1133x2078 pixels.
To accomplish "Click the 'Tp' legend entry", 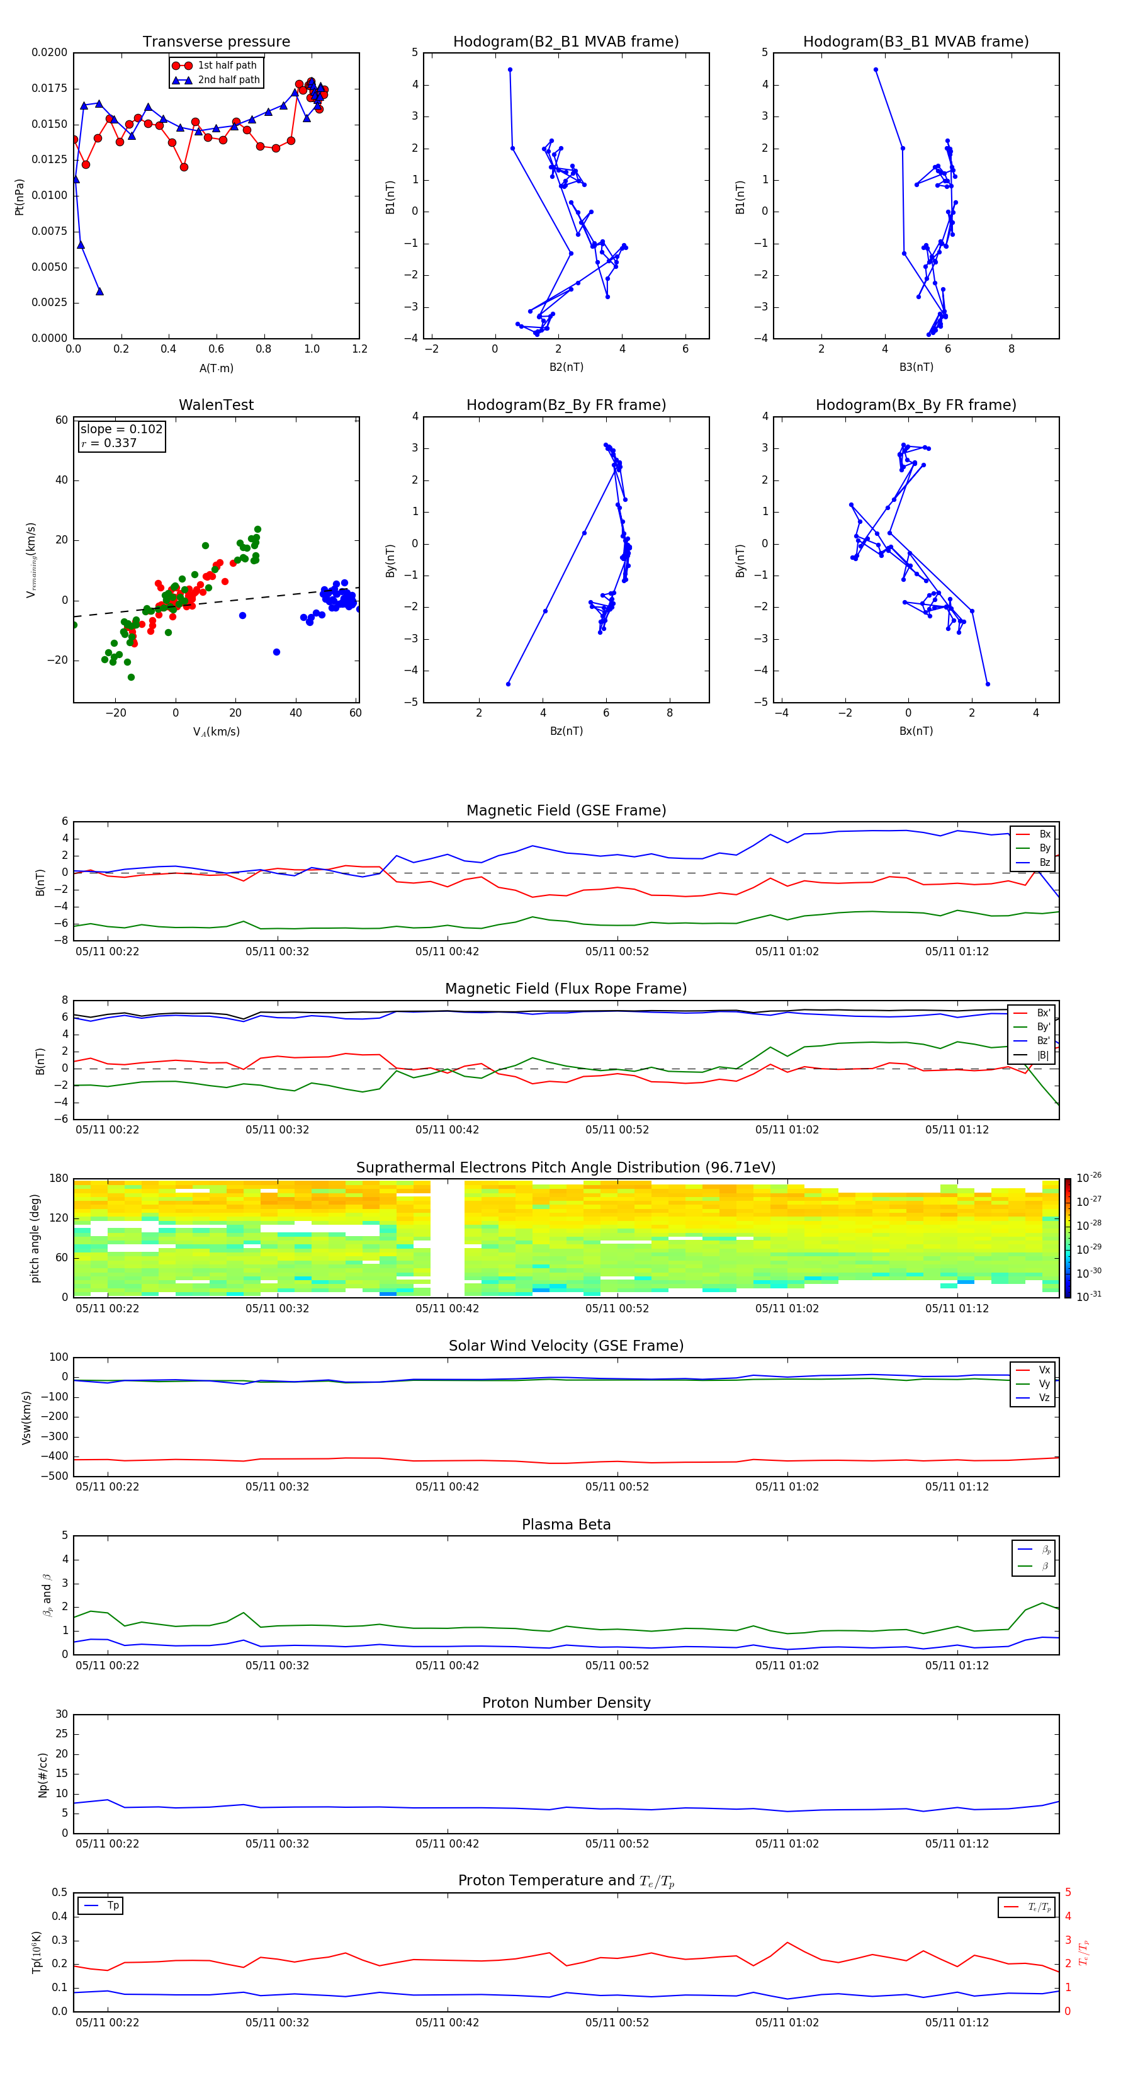I will (101, 1905).
